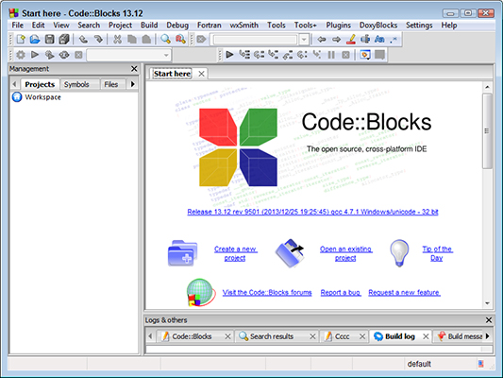Viewport: 503px width, 378px height.
Task: Click the search next right arrow
Action: click(x=336, y=39)
